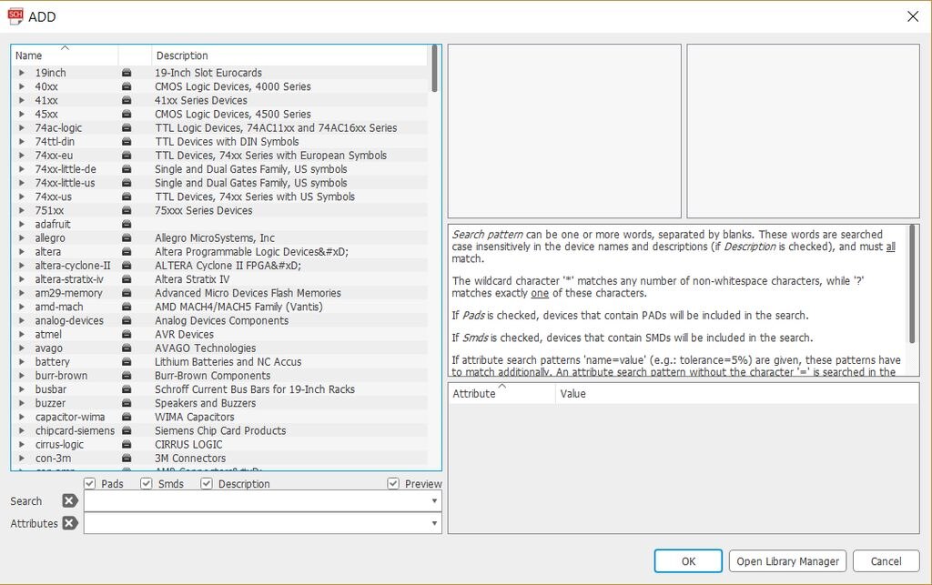Open the Attributes field dropdown arrow
The image size is (932, 585).
point(434,522)
